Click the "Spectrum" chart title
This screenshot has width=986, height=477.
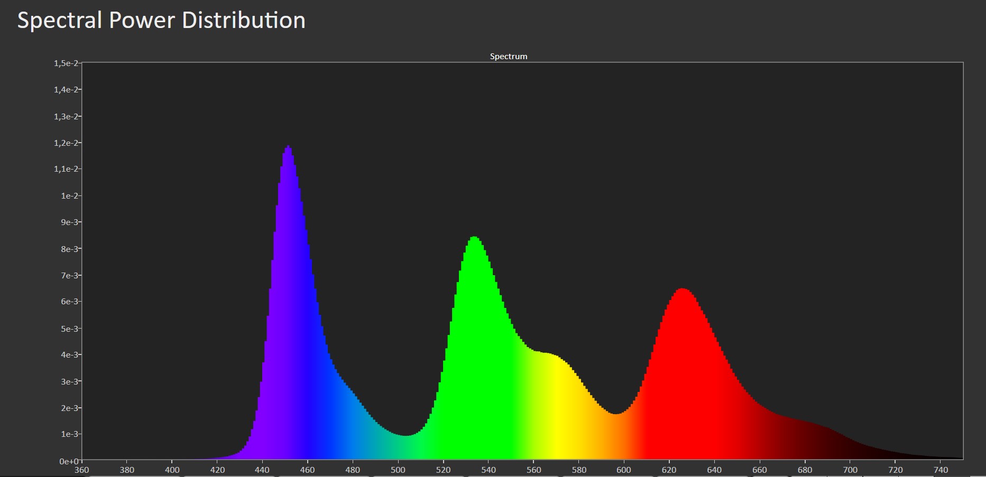click(x=509, y=57)
